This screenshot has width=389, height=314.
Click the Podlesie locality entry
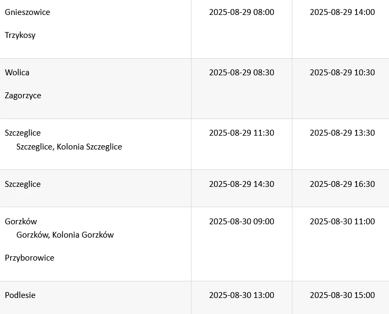(20, 295)
